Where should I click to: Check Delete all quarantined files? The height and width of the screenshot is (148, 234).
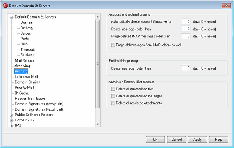tap(113, 89)
